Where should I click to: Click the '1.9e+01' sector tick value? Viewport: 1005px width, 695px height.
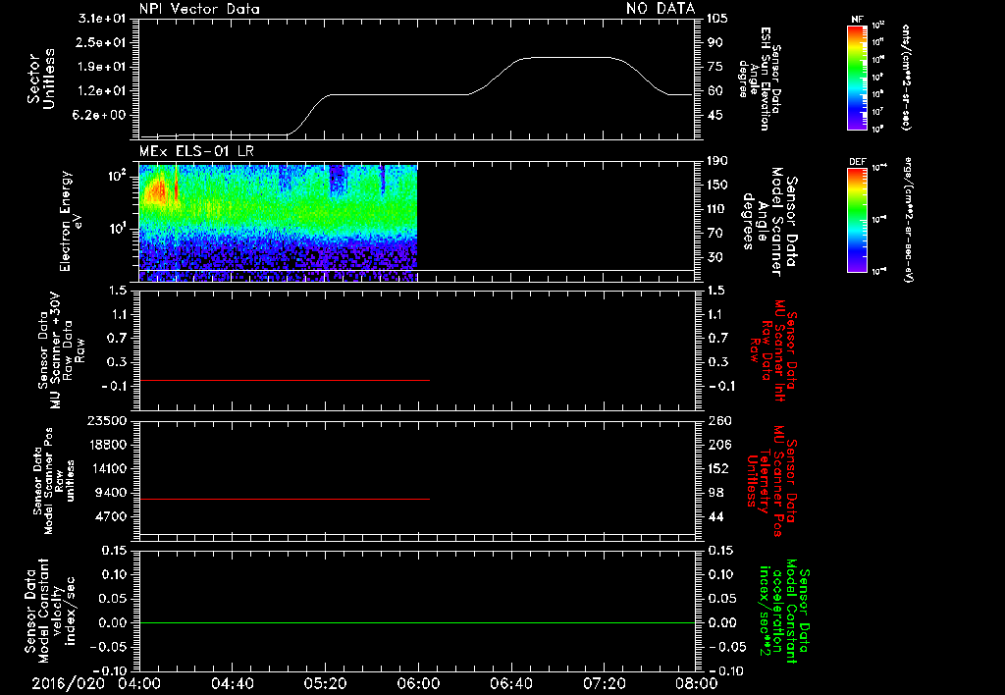(102, 67)
